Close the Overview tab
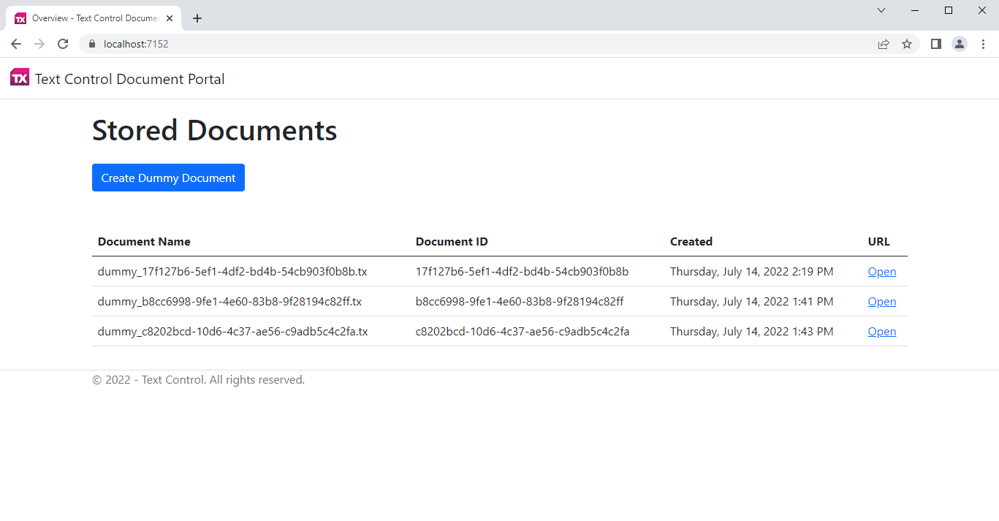999x521 pixels. coord(170,18)
